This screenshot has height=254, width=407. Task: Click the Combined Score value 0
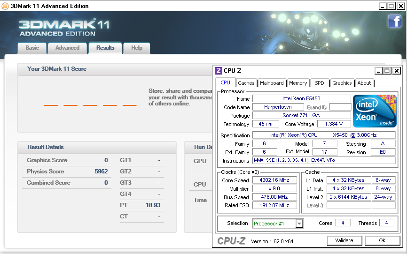(106, 183)
